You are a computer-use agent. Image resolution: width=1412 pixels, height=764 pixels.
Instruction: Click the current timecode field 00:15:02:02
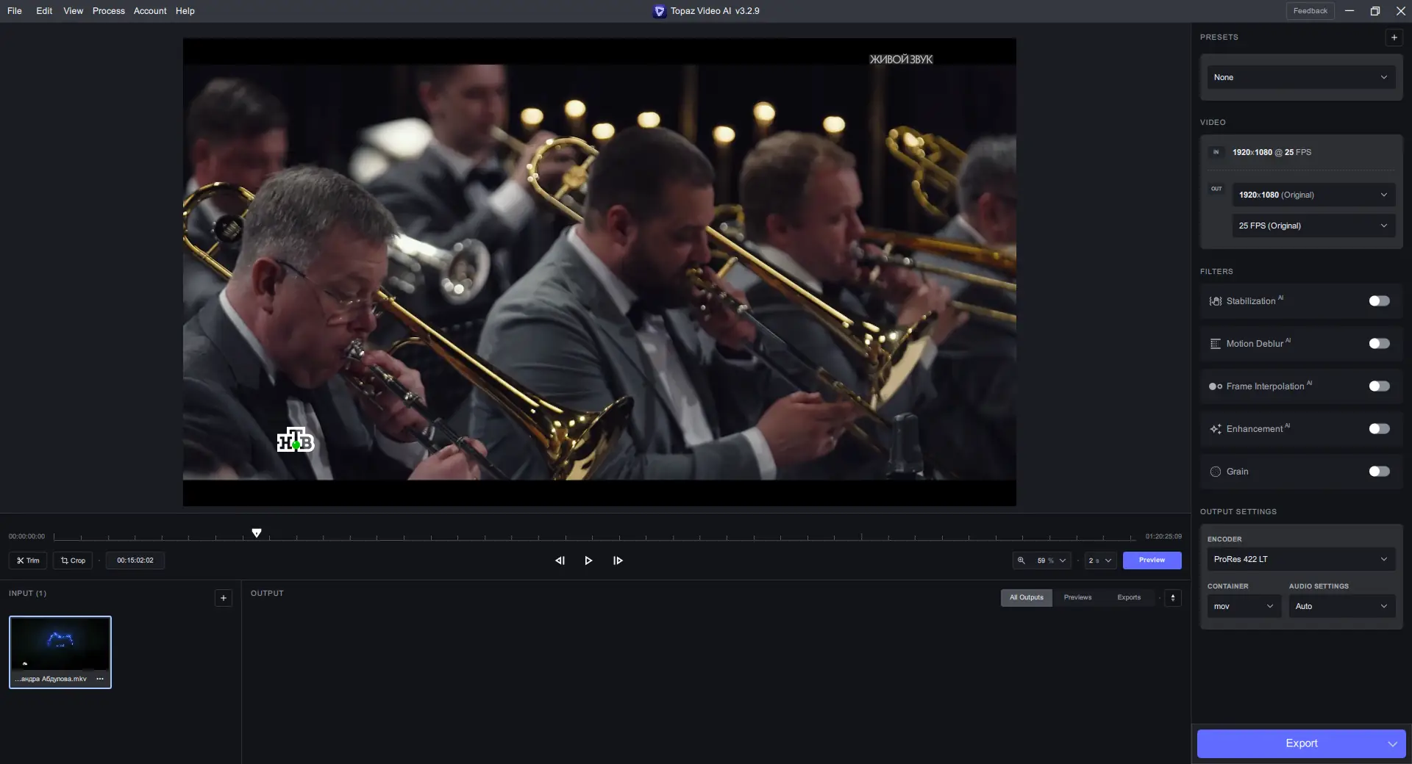tap(135, 561)
